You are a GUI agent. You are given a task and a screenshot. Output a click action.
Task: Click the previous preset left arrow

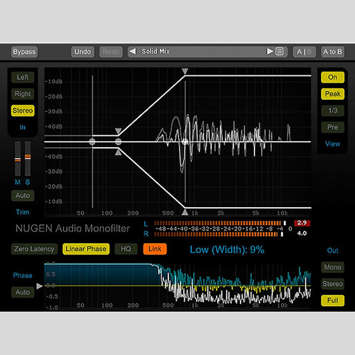[133, 51]
